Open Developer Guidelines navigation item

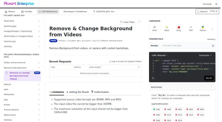[x=75, y=12]
